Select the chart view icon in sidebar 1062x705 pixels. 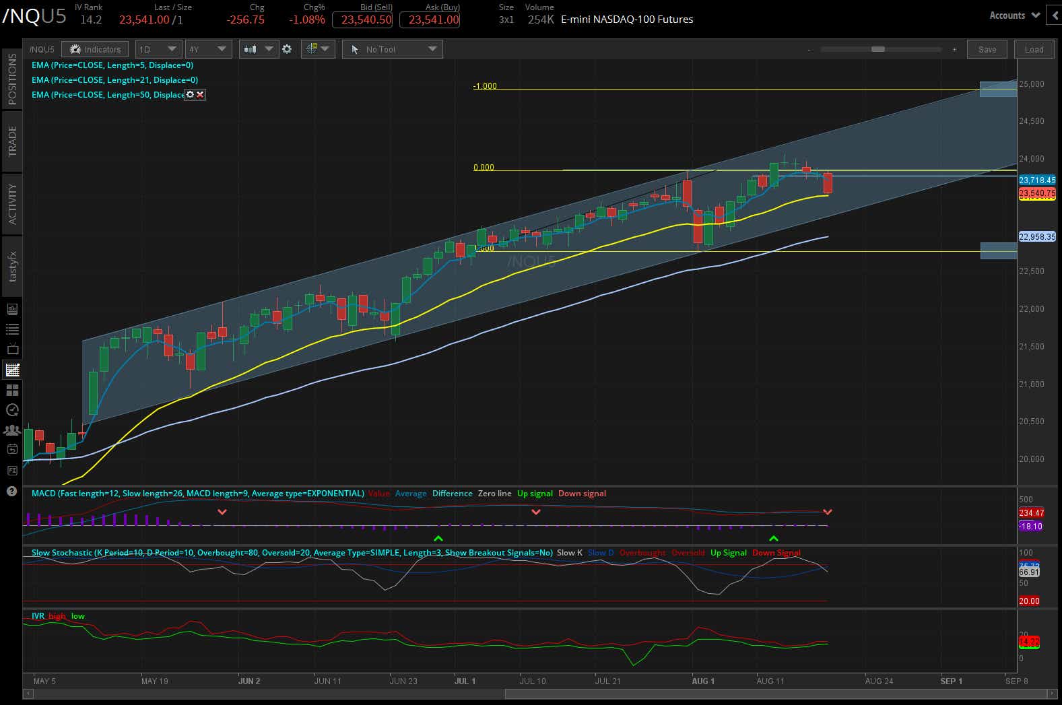(x=12, y=370)
